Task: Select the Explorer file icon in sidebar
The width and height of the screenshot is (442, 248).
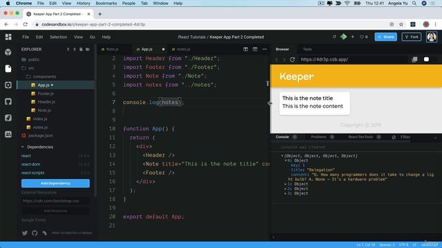Action: pyautogui.click(x=8, y=69)
